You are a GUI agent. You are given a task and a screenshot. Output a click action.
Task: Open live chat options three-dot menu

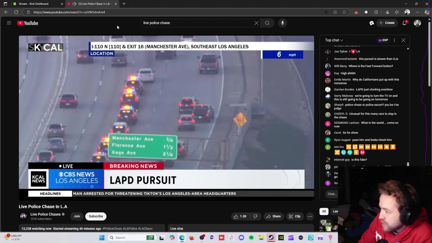pyautogui.click(x=394, y=40)
